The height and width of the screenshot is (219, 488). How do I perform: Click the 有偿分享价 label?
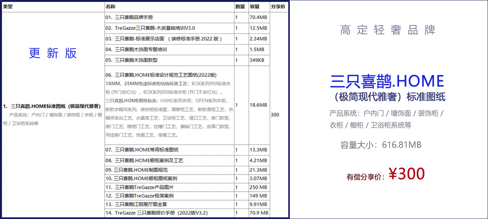[366, 177]
